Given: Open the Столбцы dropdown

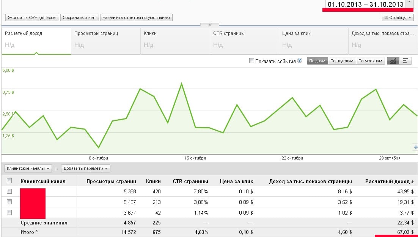Looking at the screenshot, I should [398, 17].
